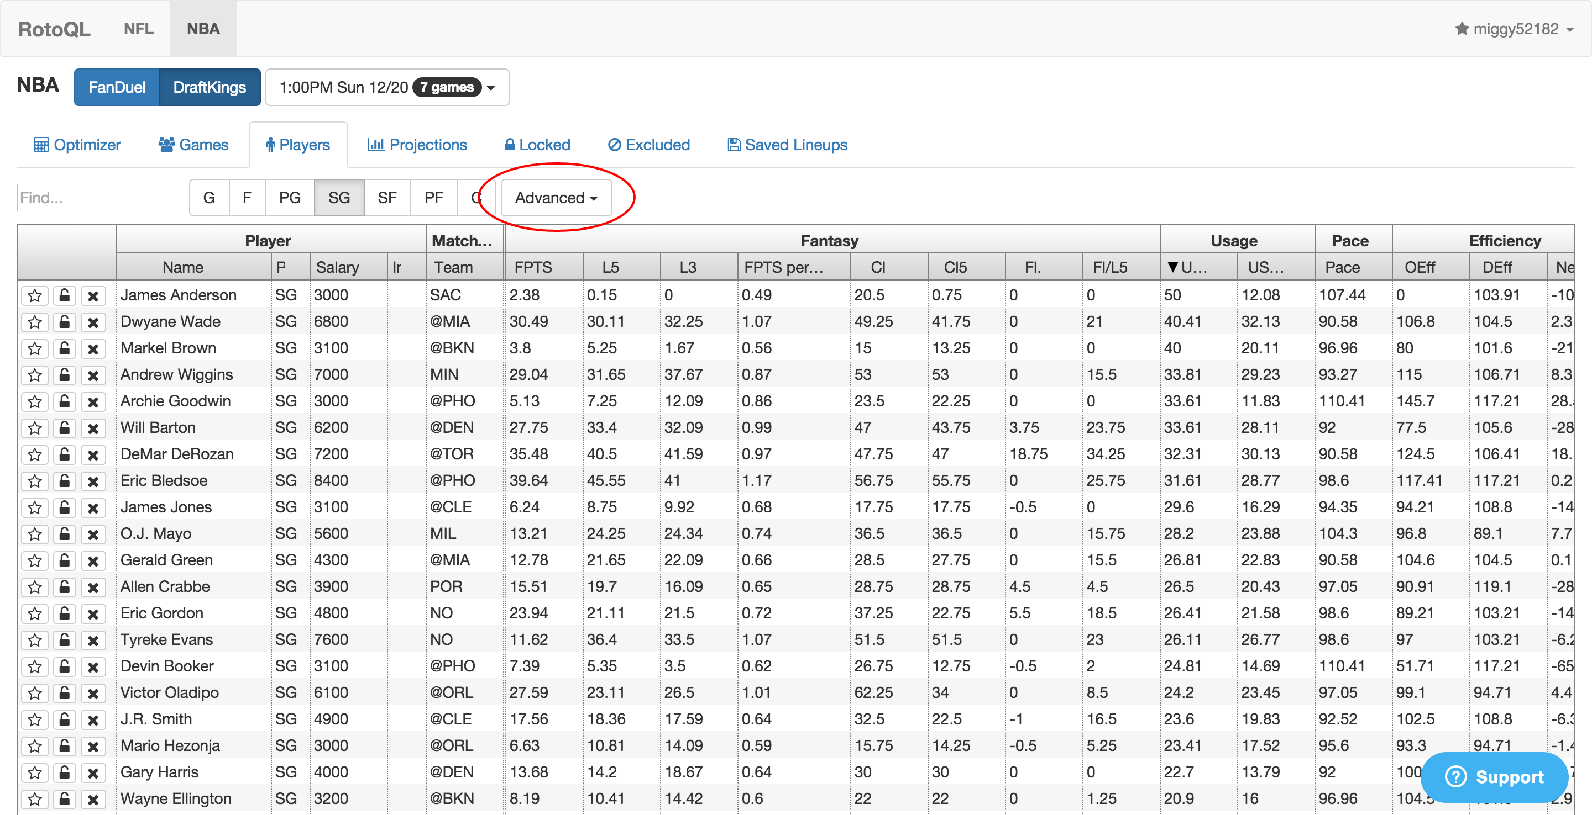This screenshot has height=815, width=1592.
Task: Star Victor Oladipo's row
Action: (35, 694)
